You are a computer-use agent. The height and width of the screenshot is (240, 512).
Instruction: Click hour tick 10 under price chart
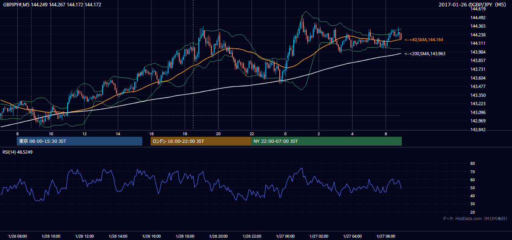point(51,134)
